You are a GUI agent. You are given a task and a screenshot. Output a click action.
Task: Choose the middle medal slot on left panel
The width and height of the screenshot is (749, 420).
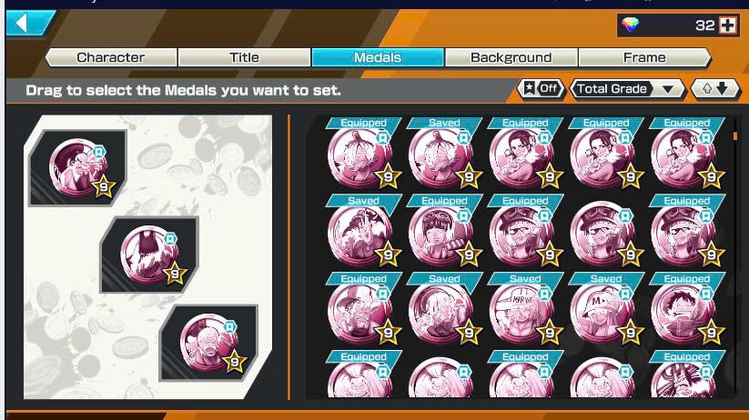coord(149,255)
